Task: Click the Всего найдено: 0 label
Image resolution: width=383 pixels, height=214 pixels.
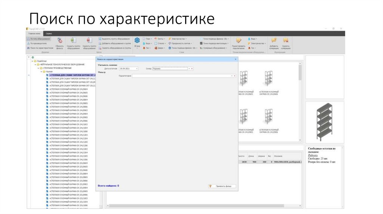Action: coord(108,186)
